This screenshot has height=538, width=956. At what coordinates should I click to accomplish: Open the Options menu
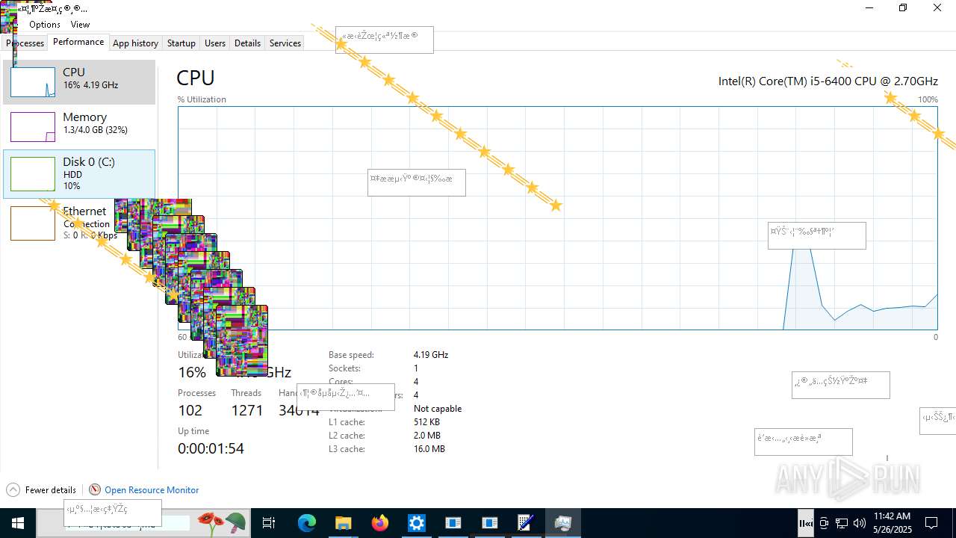(45, 25)
